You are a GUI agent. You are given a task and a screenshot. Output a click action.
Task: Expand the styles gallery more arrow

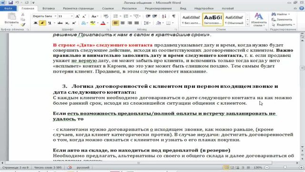[247, 24]
